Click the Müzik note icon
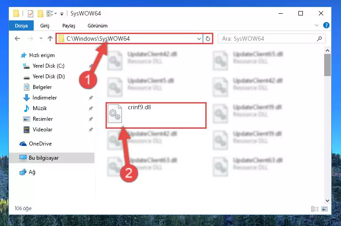The width and height of the screenshot is (341, 226). pos(27,108)
